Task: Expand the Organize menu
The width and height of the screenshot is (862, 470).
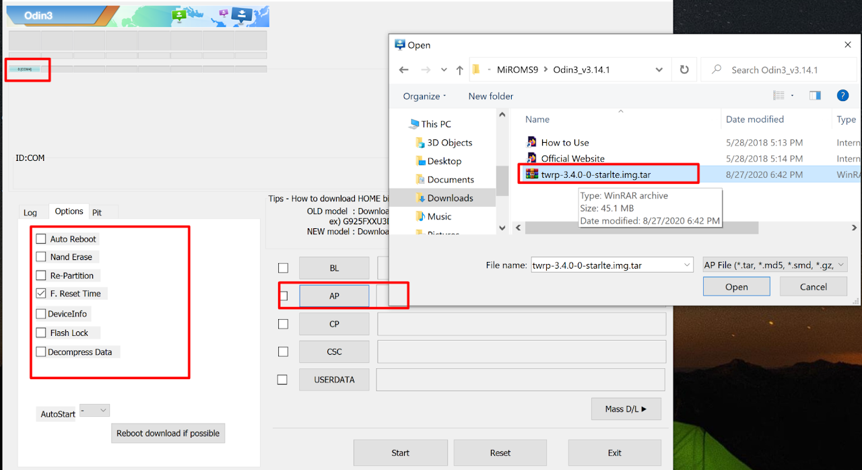Action: tap(424, 96)
